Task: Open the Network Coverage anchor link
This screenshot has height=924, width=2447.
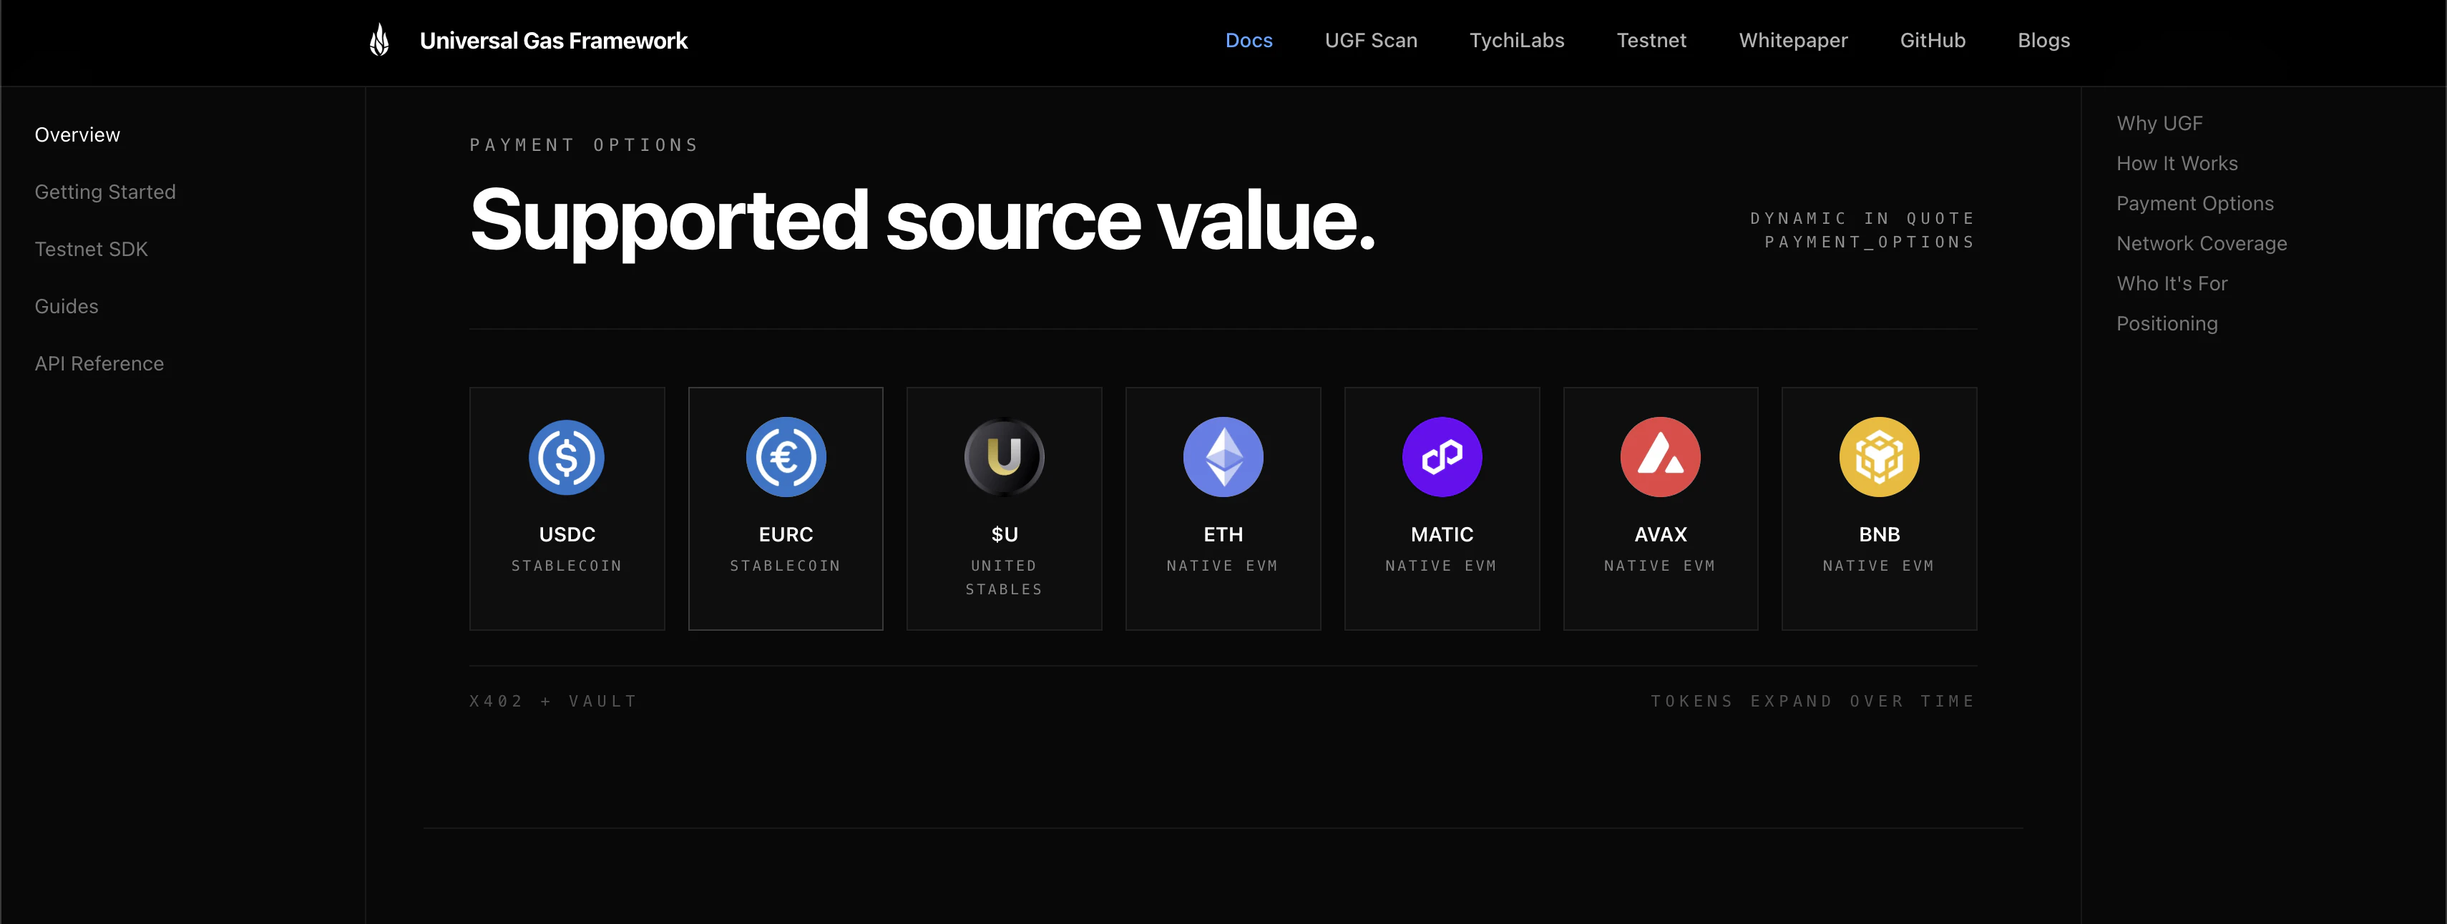Action: tap(2202, 243)
